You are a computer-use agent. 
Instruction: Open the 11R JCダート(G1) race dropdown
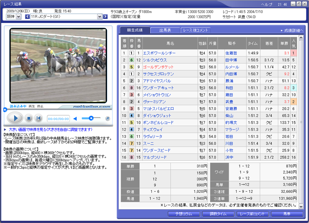[100, 17]
